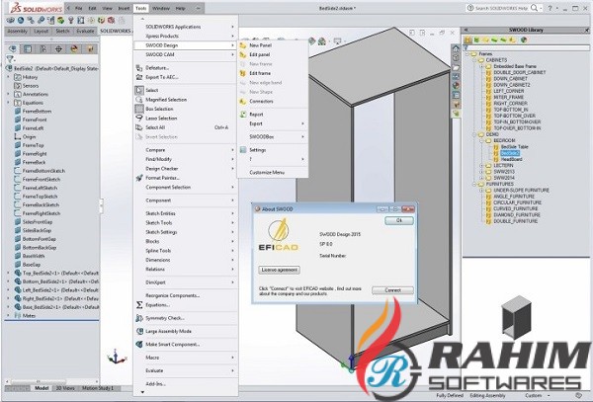This screenshot has height=402, width=593.
Task: Select MITER_FRAME in SWOOD Library
Action: pyautogui.click(x=508, y=97)
